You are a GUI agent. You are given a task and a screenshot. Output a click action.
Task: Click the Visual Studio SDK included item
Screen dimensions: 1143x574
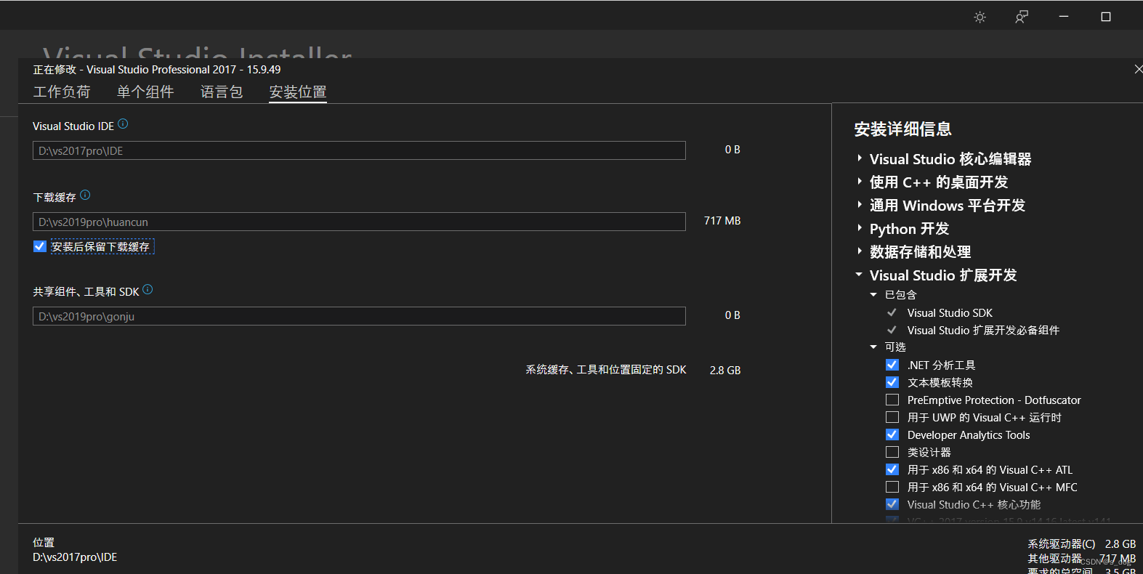pyautogui.click(x=950, y=312)
